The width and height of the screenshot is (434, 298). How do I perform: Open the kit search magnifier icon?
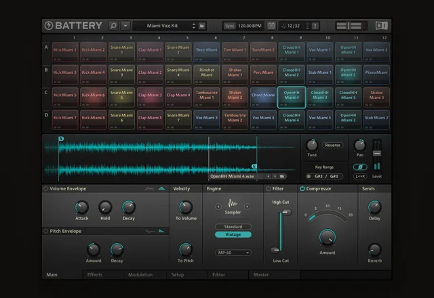[113, 26]
